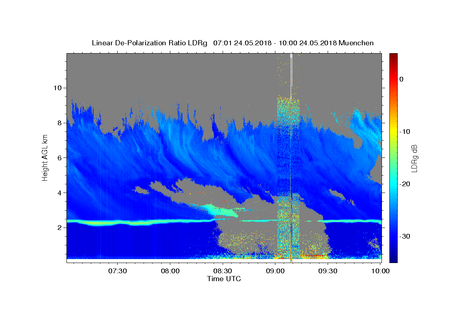Click the height tick label '2'
472x315 pixels.
[59, 228]
